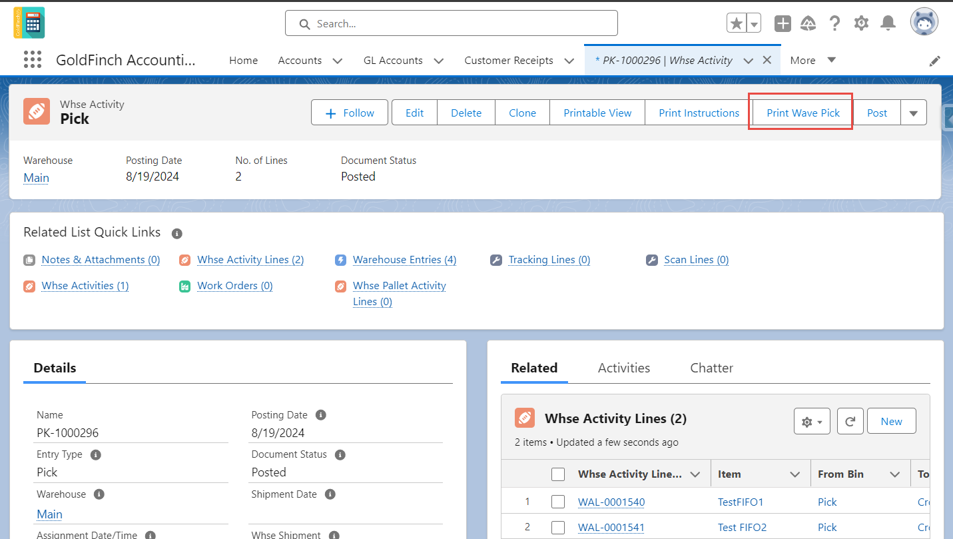
Task: Expand the Accounts tab dropdown chevron
Action: click(337, 61)
